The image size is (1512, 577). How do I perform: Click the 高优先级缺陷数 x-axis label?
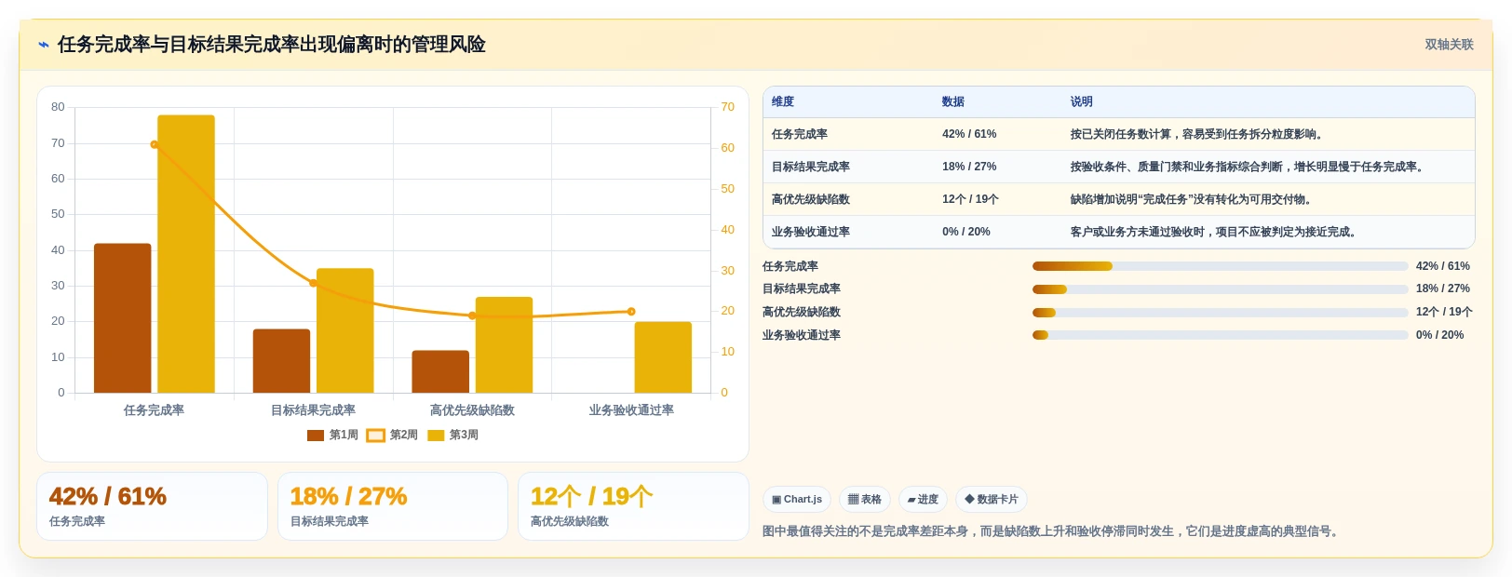(472, 410)
